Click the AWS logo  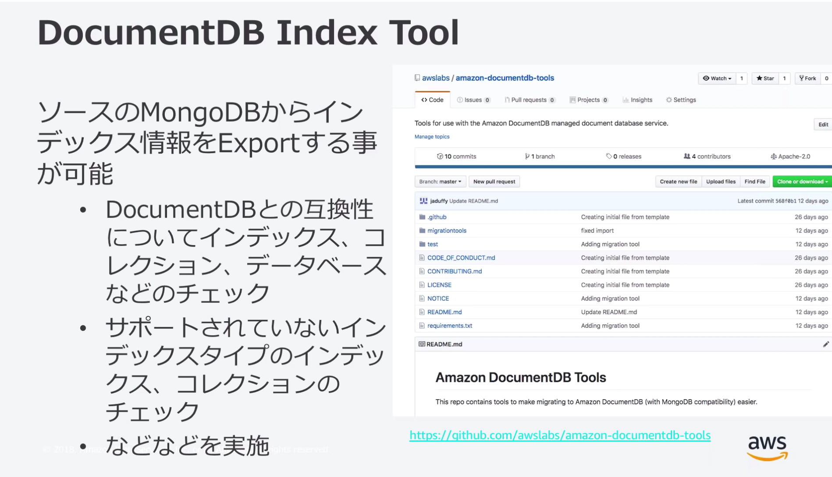[766, 445]
